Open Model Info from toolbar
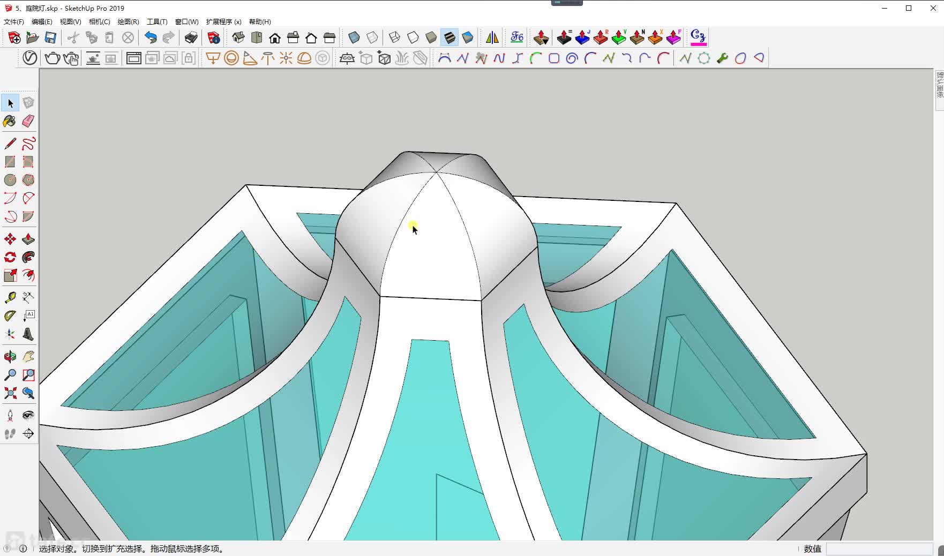The height and width of the screenshot is (556, 944). point(214,37)
